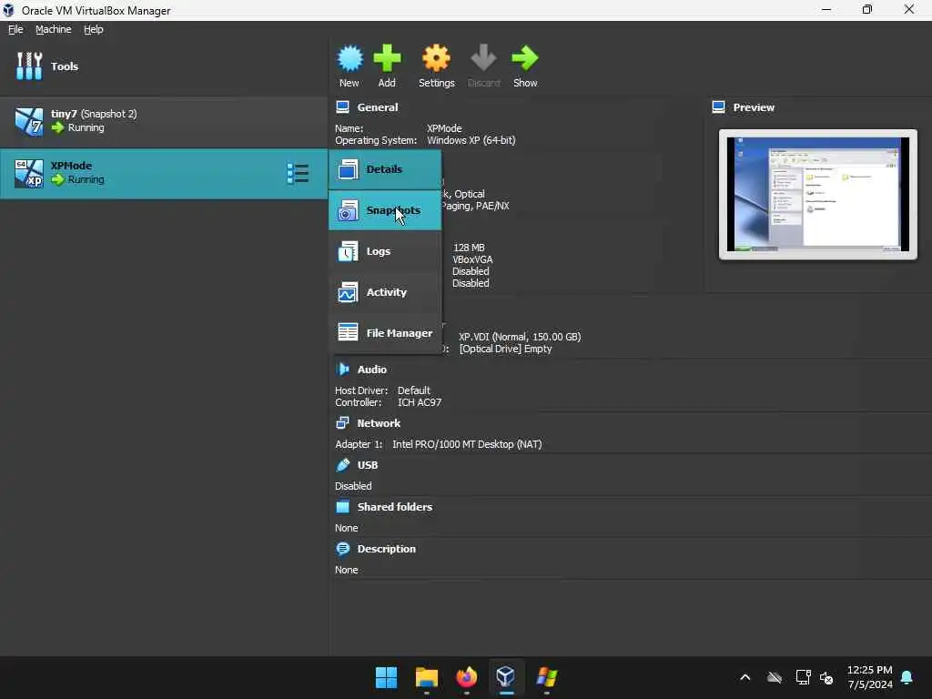
Task: Click the Description speech bubble icon
Action: [343, 549]
